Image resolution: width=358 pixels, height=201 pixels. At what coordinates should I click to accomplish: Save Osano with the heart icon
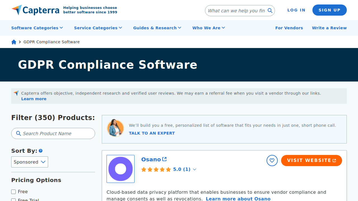point(272,161)
